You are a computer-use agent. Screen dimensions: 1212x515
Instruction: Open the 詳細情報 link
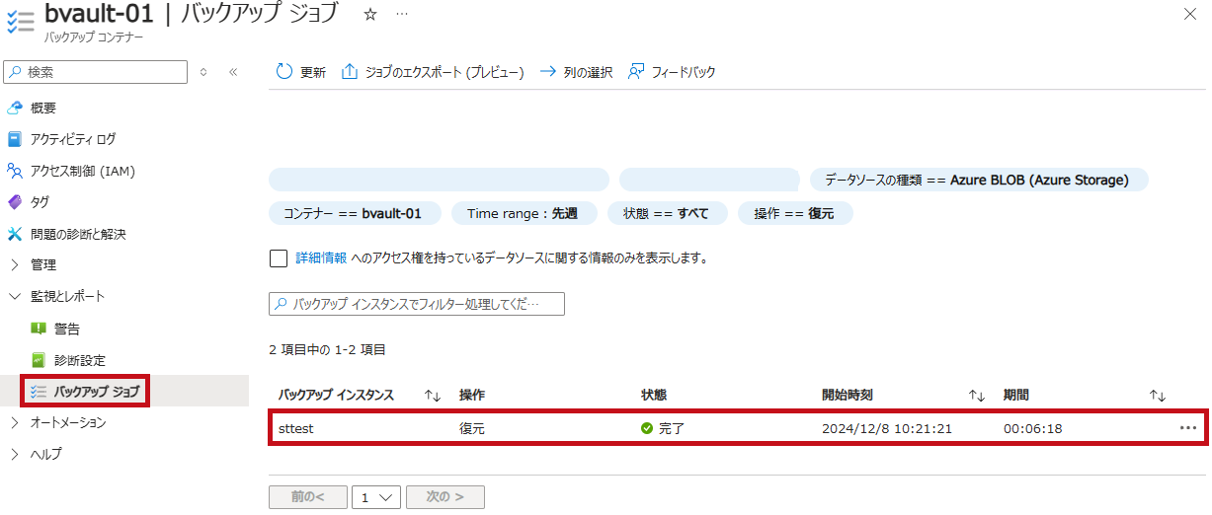click(321, 258)
